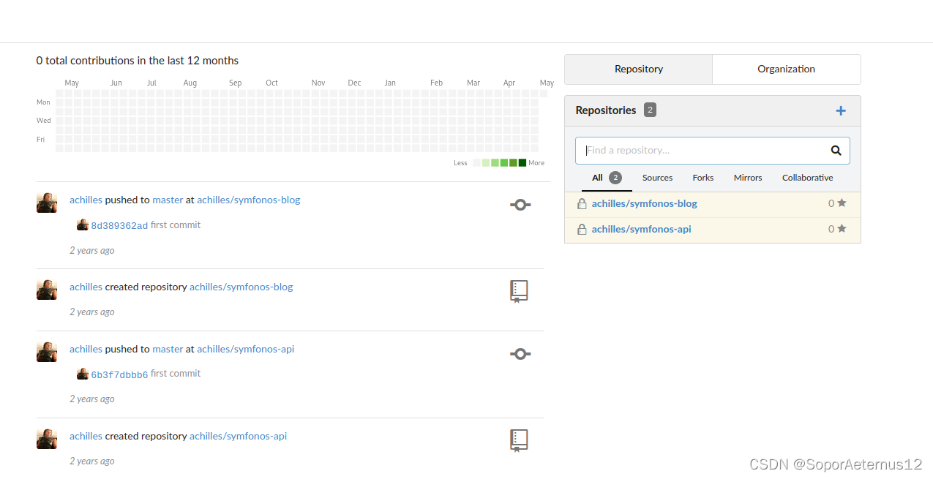Open commit 8d389362ad
The width and height of the screenshot is (933, 479).
119,226
